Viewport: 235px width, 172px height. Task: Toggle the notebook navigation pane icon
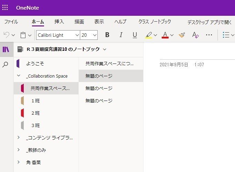[x=6, y=49]
